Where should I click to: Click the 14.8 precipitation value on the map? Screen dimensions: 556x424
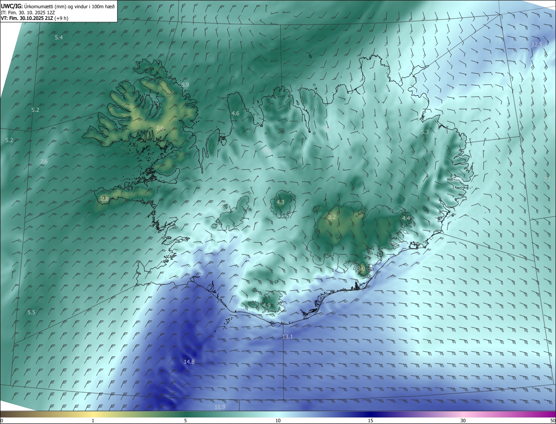pos(189,362)
